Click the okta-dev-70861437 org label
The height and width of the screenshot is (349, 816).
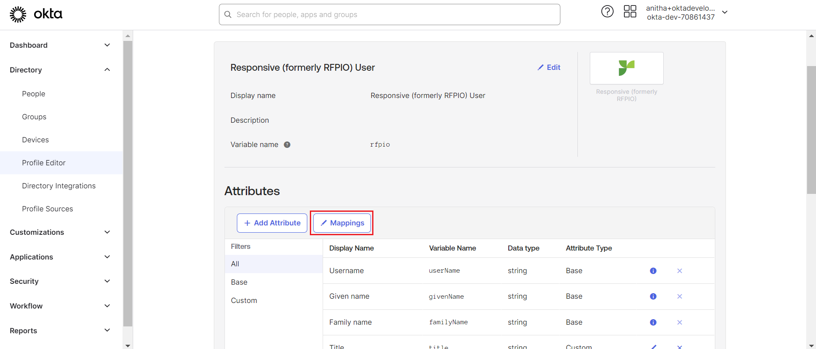(681, 17)
